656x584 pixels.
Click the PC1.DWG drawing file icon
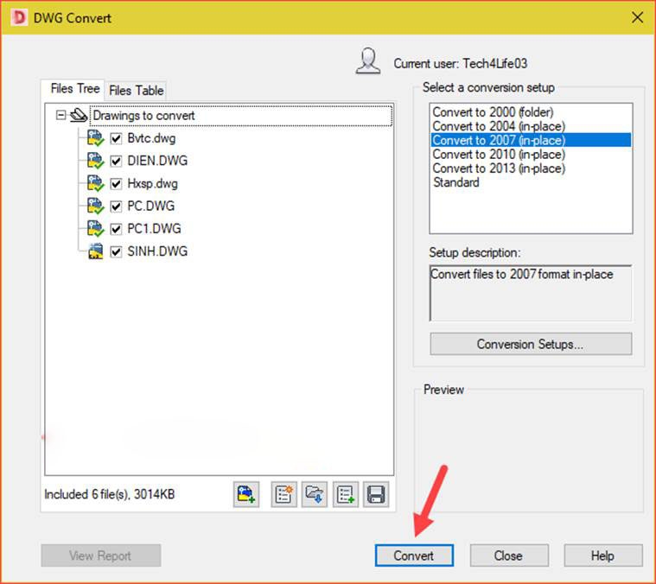tap(95, 228)
